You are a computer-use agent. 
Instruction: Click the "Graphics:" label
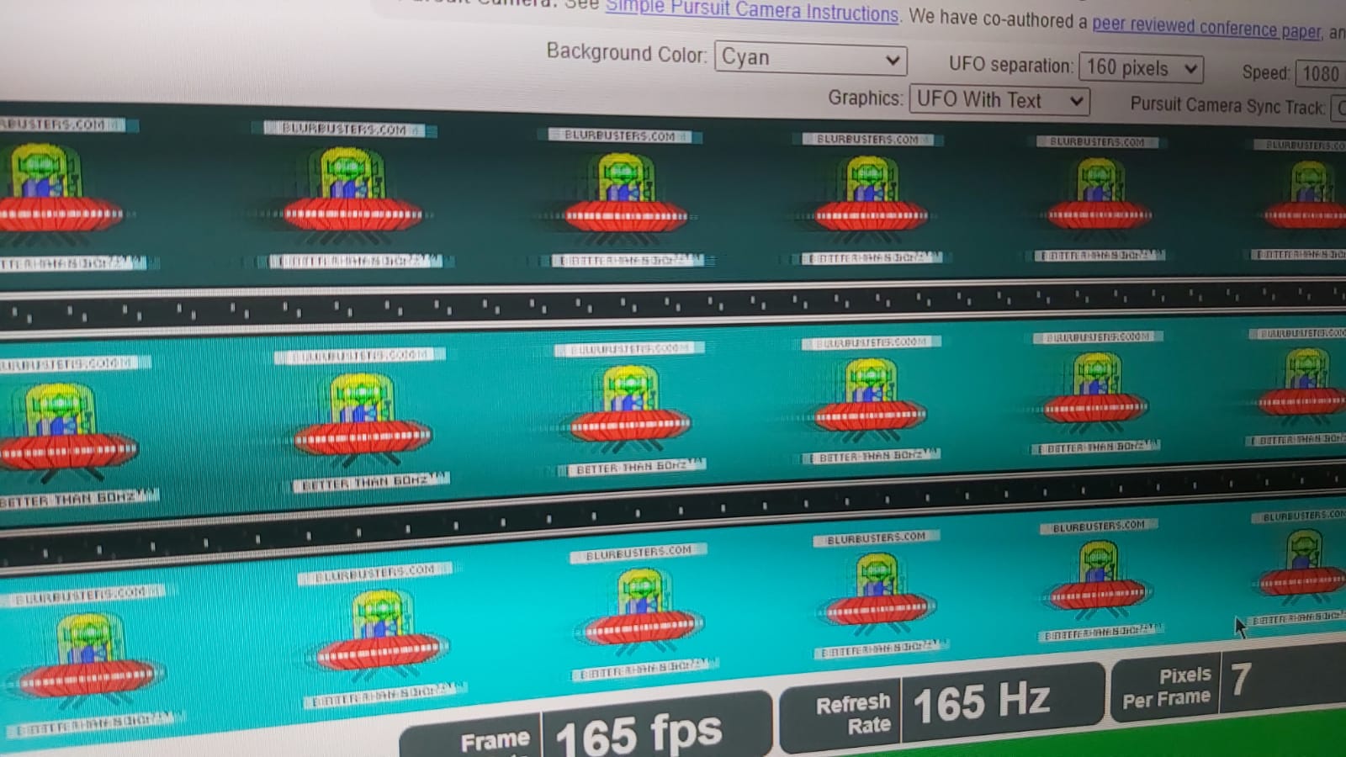865,98
